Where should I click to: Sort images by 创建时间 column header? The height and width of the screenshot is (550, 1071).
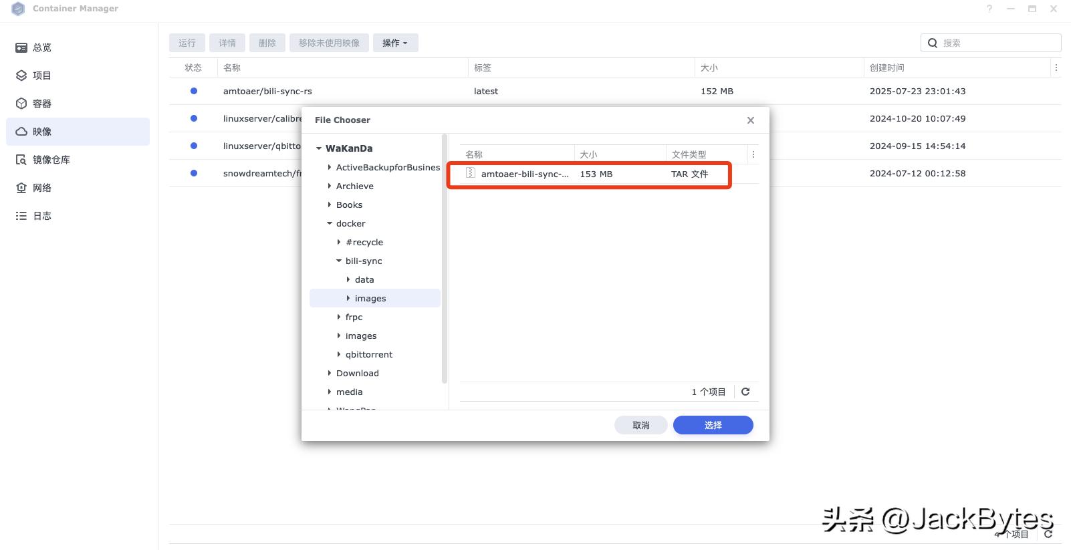tap(957, 67)
